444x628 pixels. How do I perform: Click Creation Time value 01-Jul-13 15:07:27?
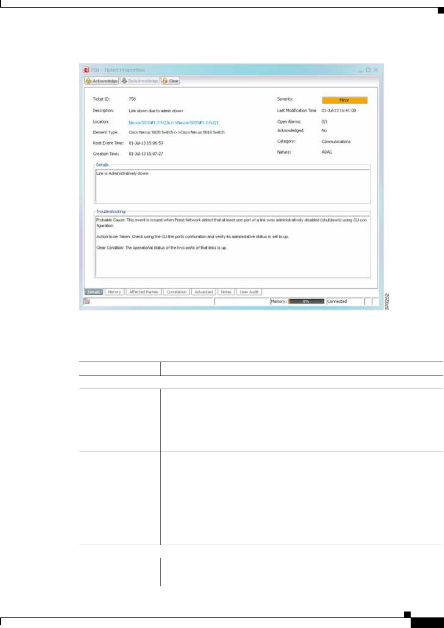click(146, 154)
